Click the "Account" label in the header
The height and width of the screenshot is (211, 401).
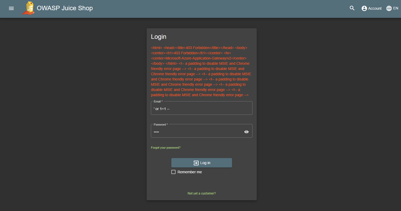[x=375, y=8]
